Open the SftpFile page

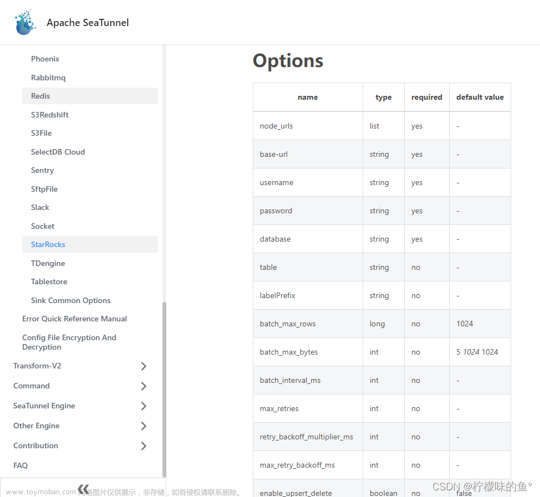44,189
